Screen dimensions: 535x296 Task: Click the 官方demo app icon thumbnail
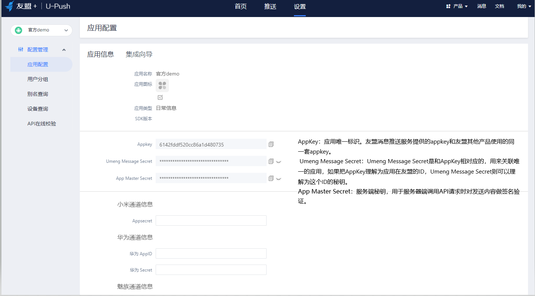pos(162,85)
